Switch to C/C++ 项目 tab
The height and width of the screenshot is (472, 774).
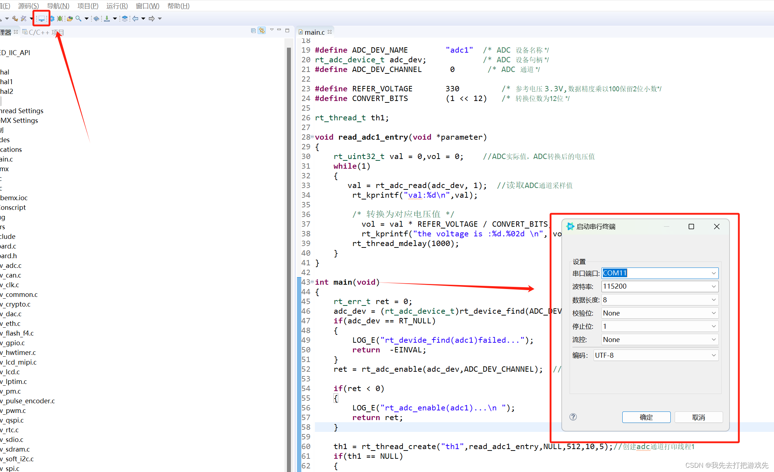(x=43, y=32)
